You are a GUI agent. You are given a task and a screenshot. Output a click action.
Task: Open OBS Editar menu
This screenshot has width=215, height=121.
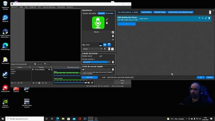(x=21, y=7)
